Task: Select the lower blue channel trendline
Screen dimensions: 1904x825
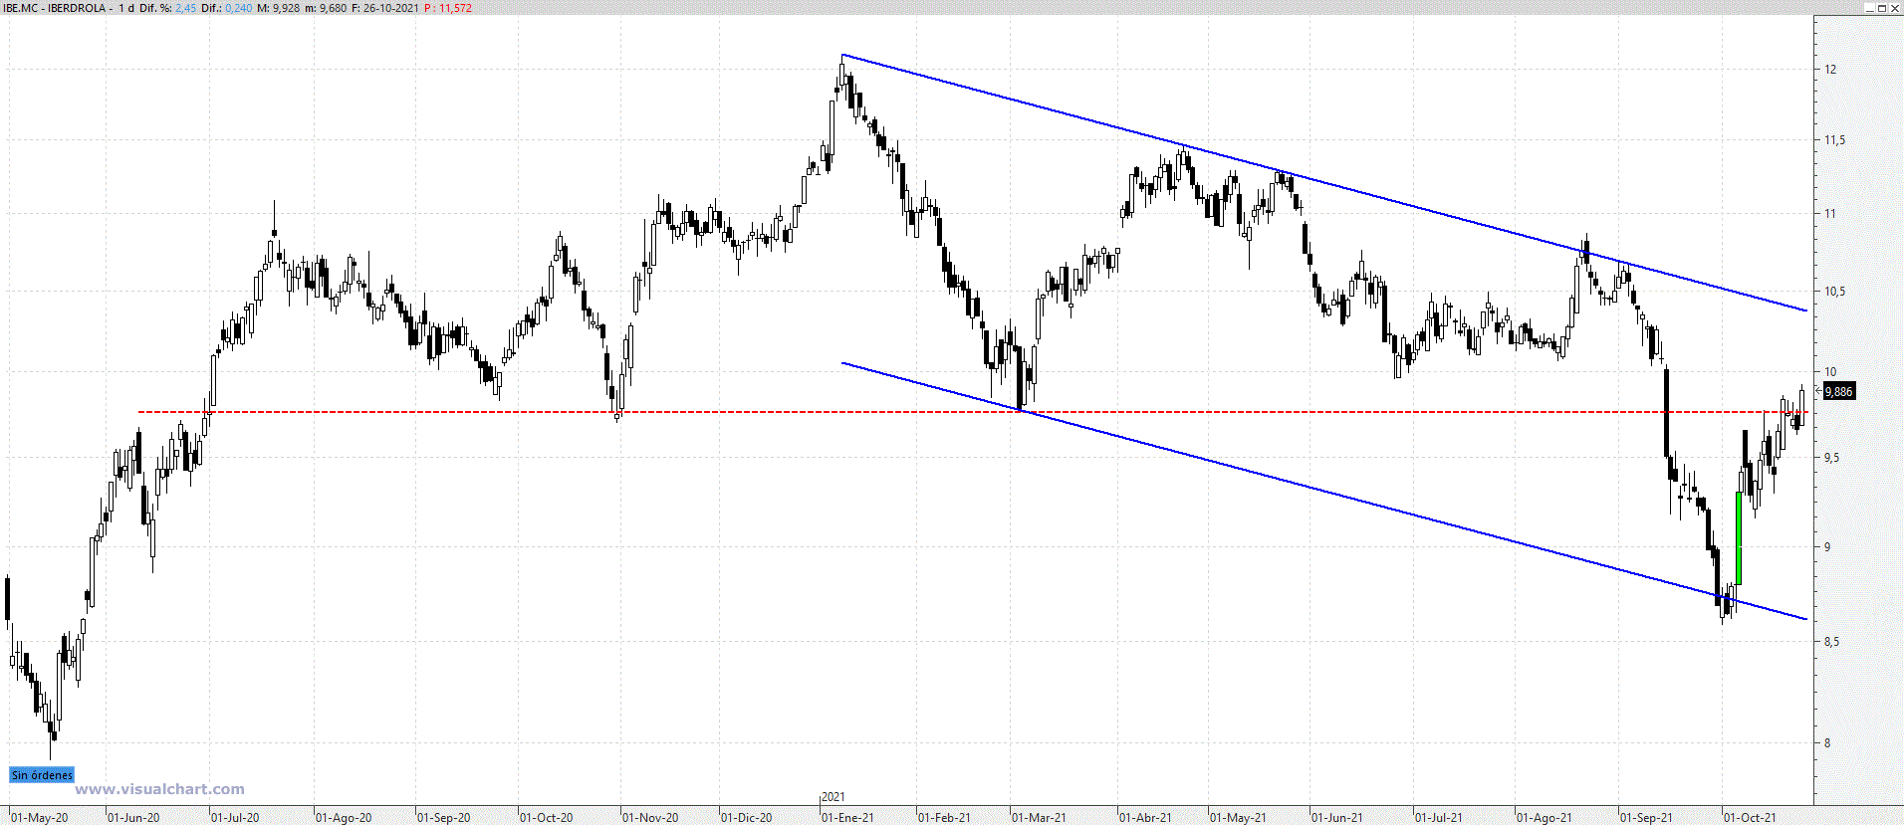Action: click(x=1295, y=484)
